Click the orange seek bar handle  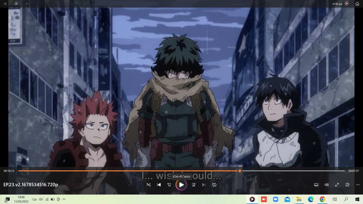(x=240, y=171)
